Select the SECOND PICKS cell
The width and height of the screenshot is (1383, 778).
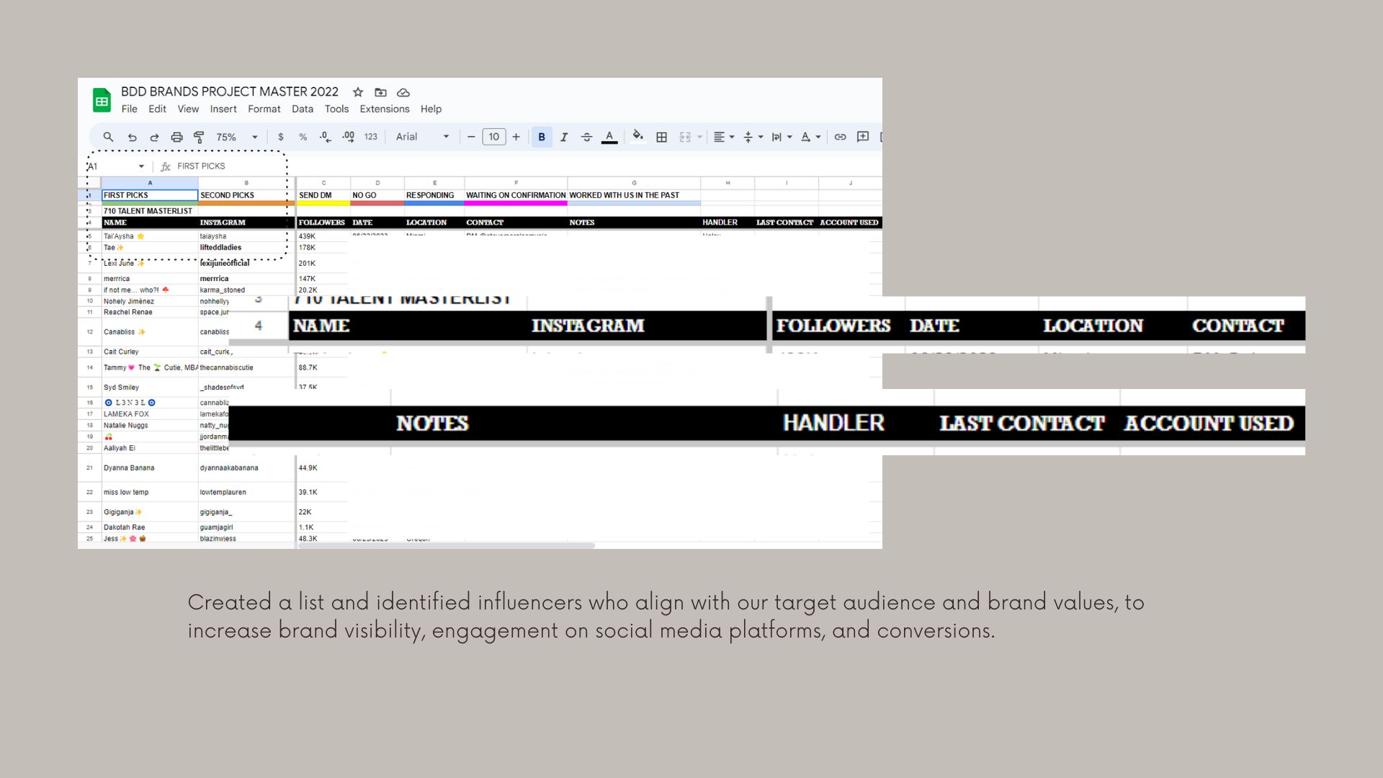[245, 195]
